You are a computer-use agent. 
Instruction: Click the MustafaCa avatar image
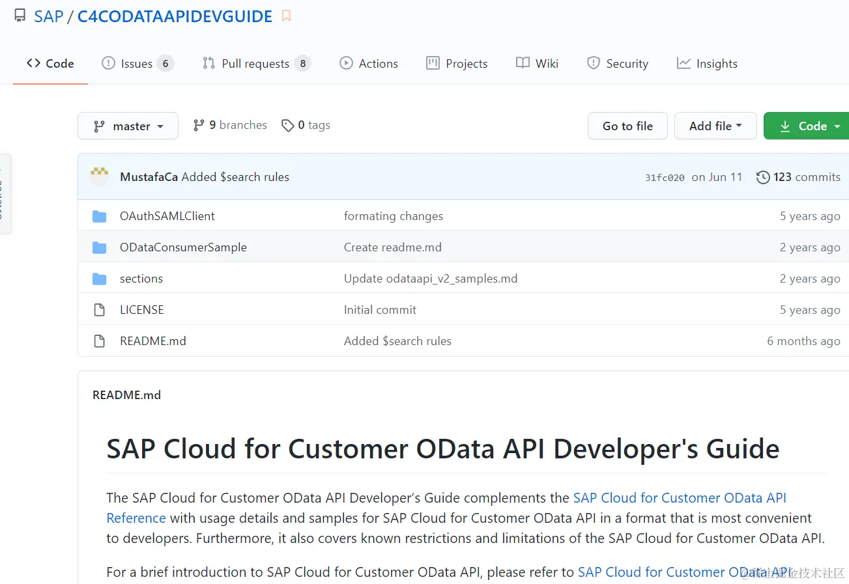(x=100, y=176)
